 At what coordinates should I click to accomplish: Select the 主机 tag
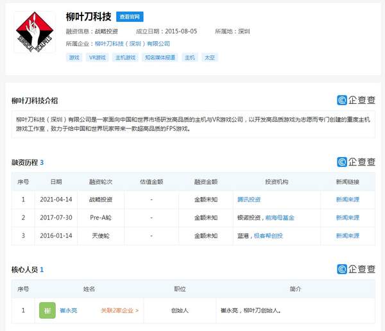pos(189,58)
